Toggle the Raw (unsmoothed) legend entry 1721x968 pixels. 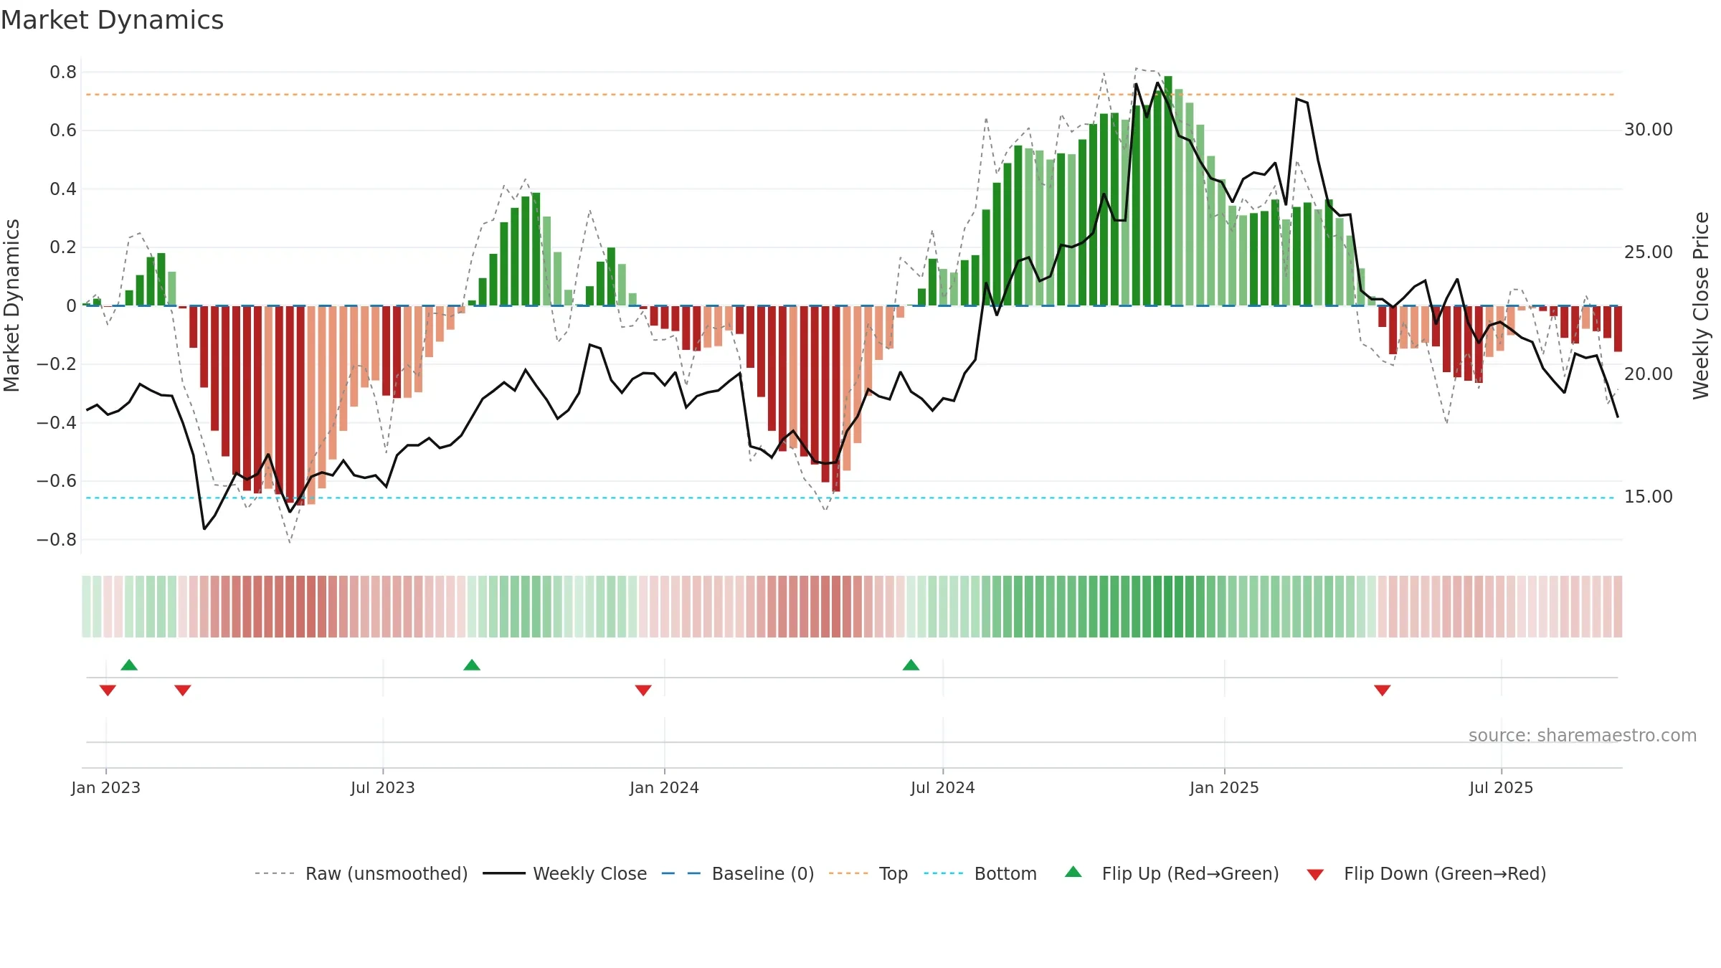[x=361, y=873]
